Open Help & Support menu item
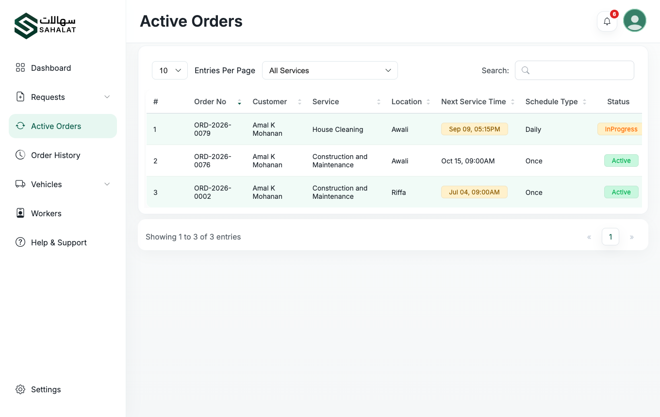Screen dimensions: 660x417 (x=63, y=242)
